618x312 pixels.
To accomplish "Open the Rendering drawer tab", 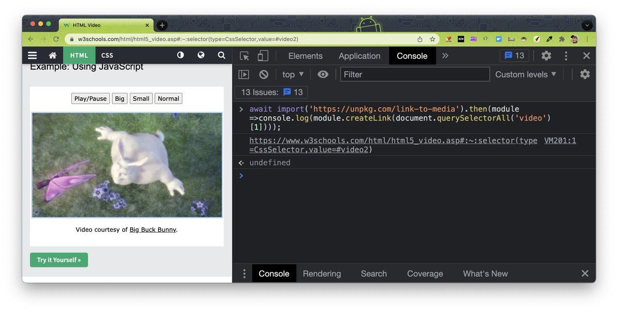I will click(x=322, y=273).
